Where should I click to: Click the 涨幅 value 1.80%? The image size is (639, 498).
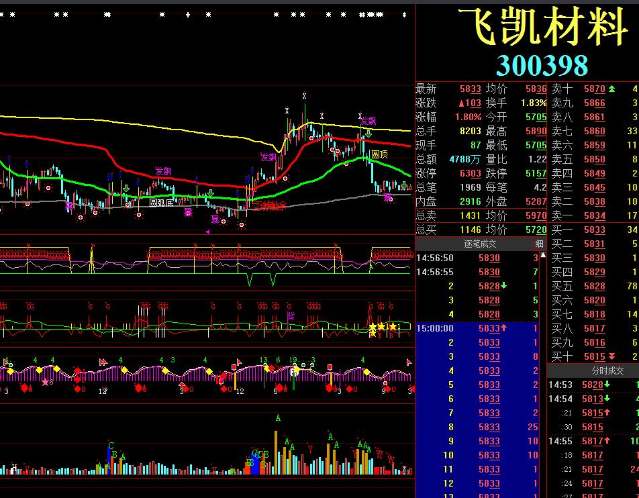(469, 117)
